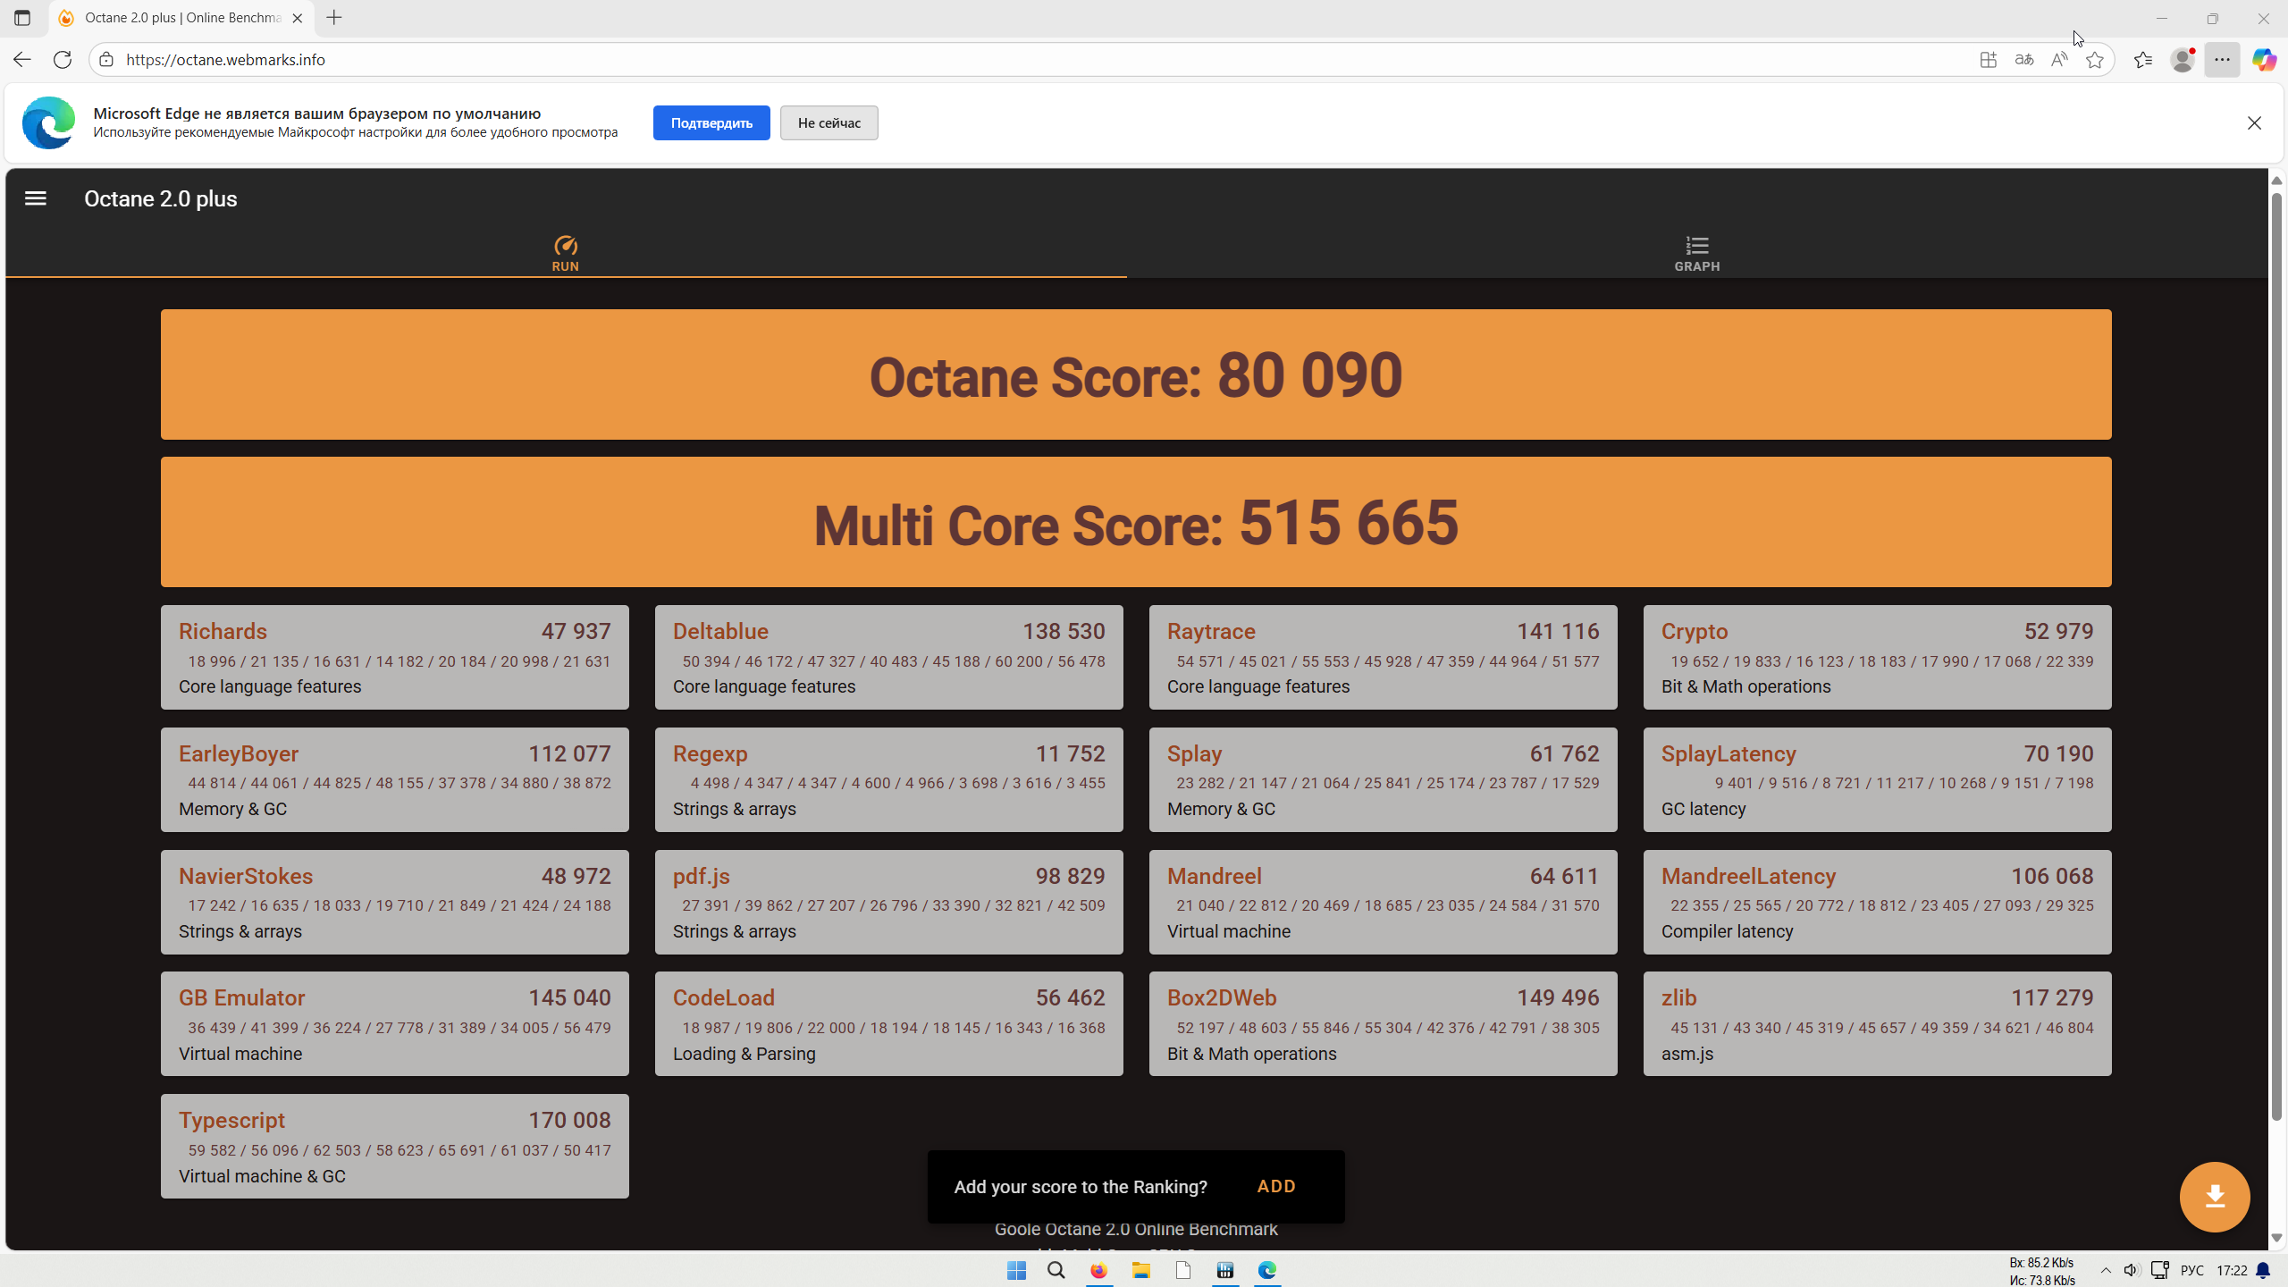Add page to favorites star icon

coord(2095,60)
